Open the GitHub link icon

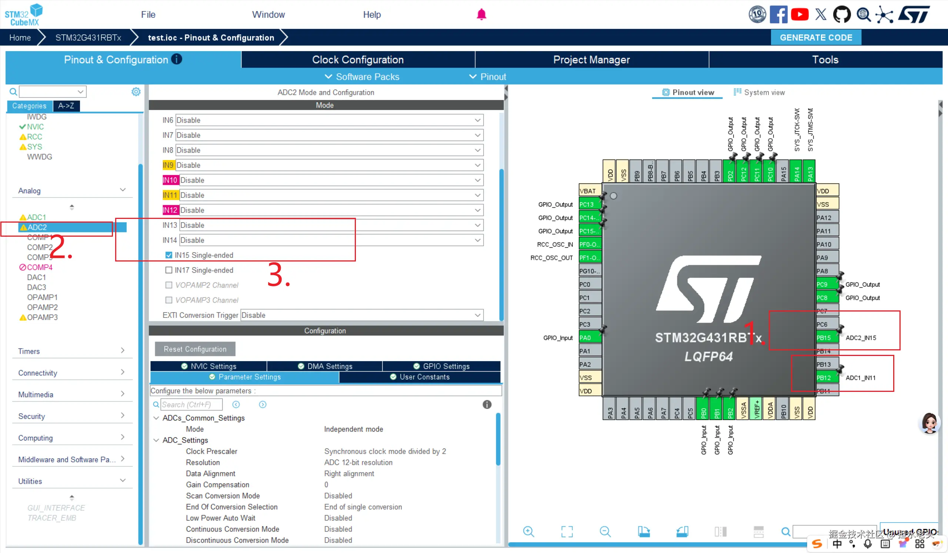(x=842, y=15)
